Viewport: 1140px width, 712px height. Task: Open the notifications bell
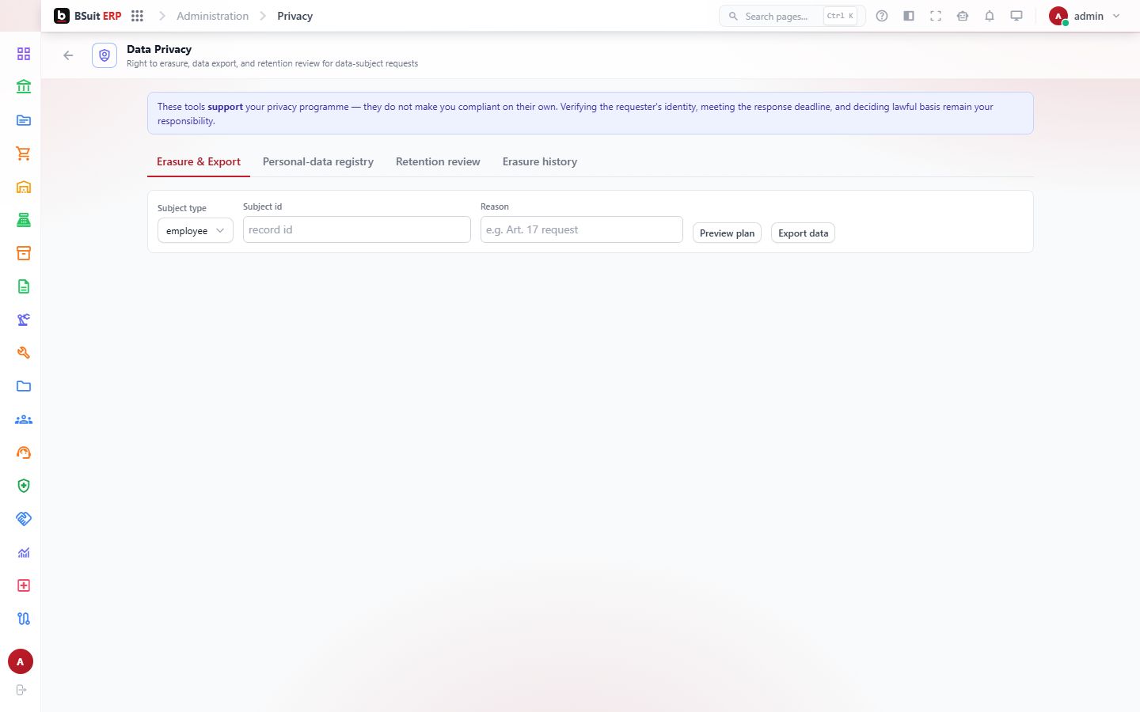[990, 16]
